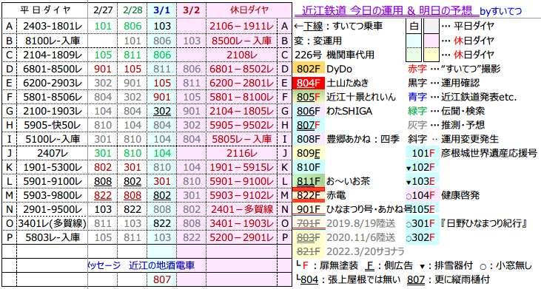Click the 2108レ holiday cell
Screen dimensions: 541x289
242,55
